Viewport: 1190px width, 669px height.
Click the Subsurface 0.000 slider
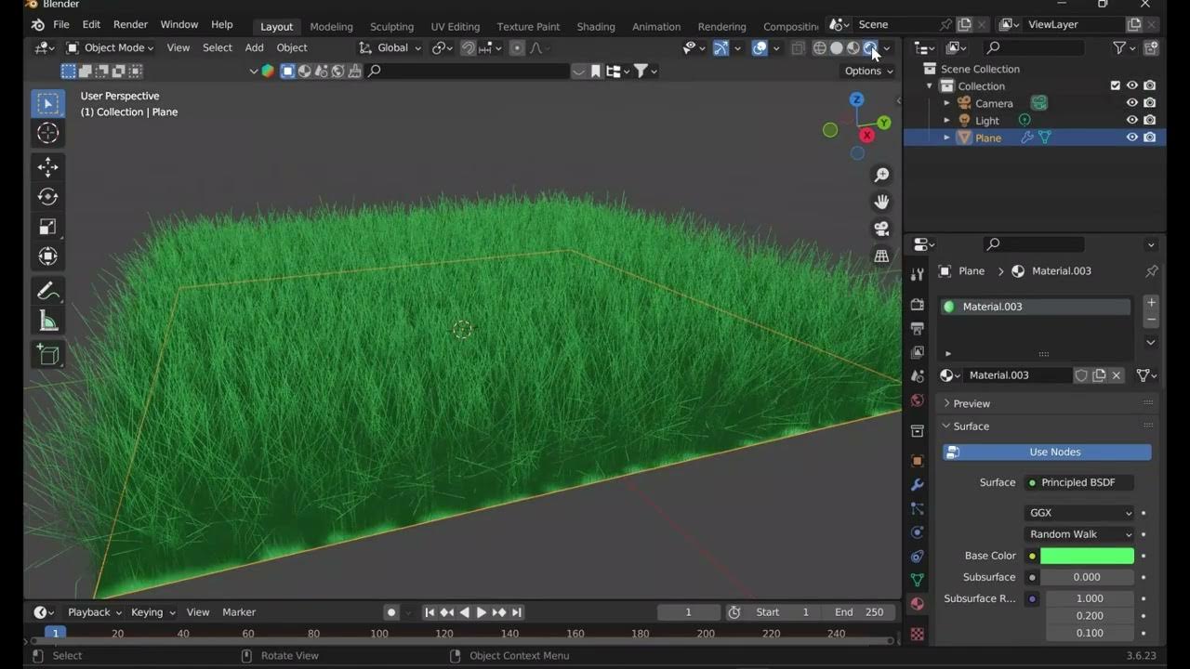coord(1087,577)
